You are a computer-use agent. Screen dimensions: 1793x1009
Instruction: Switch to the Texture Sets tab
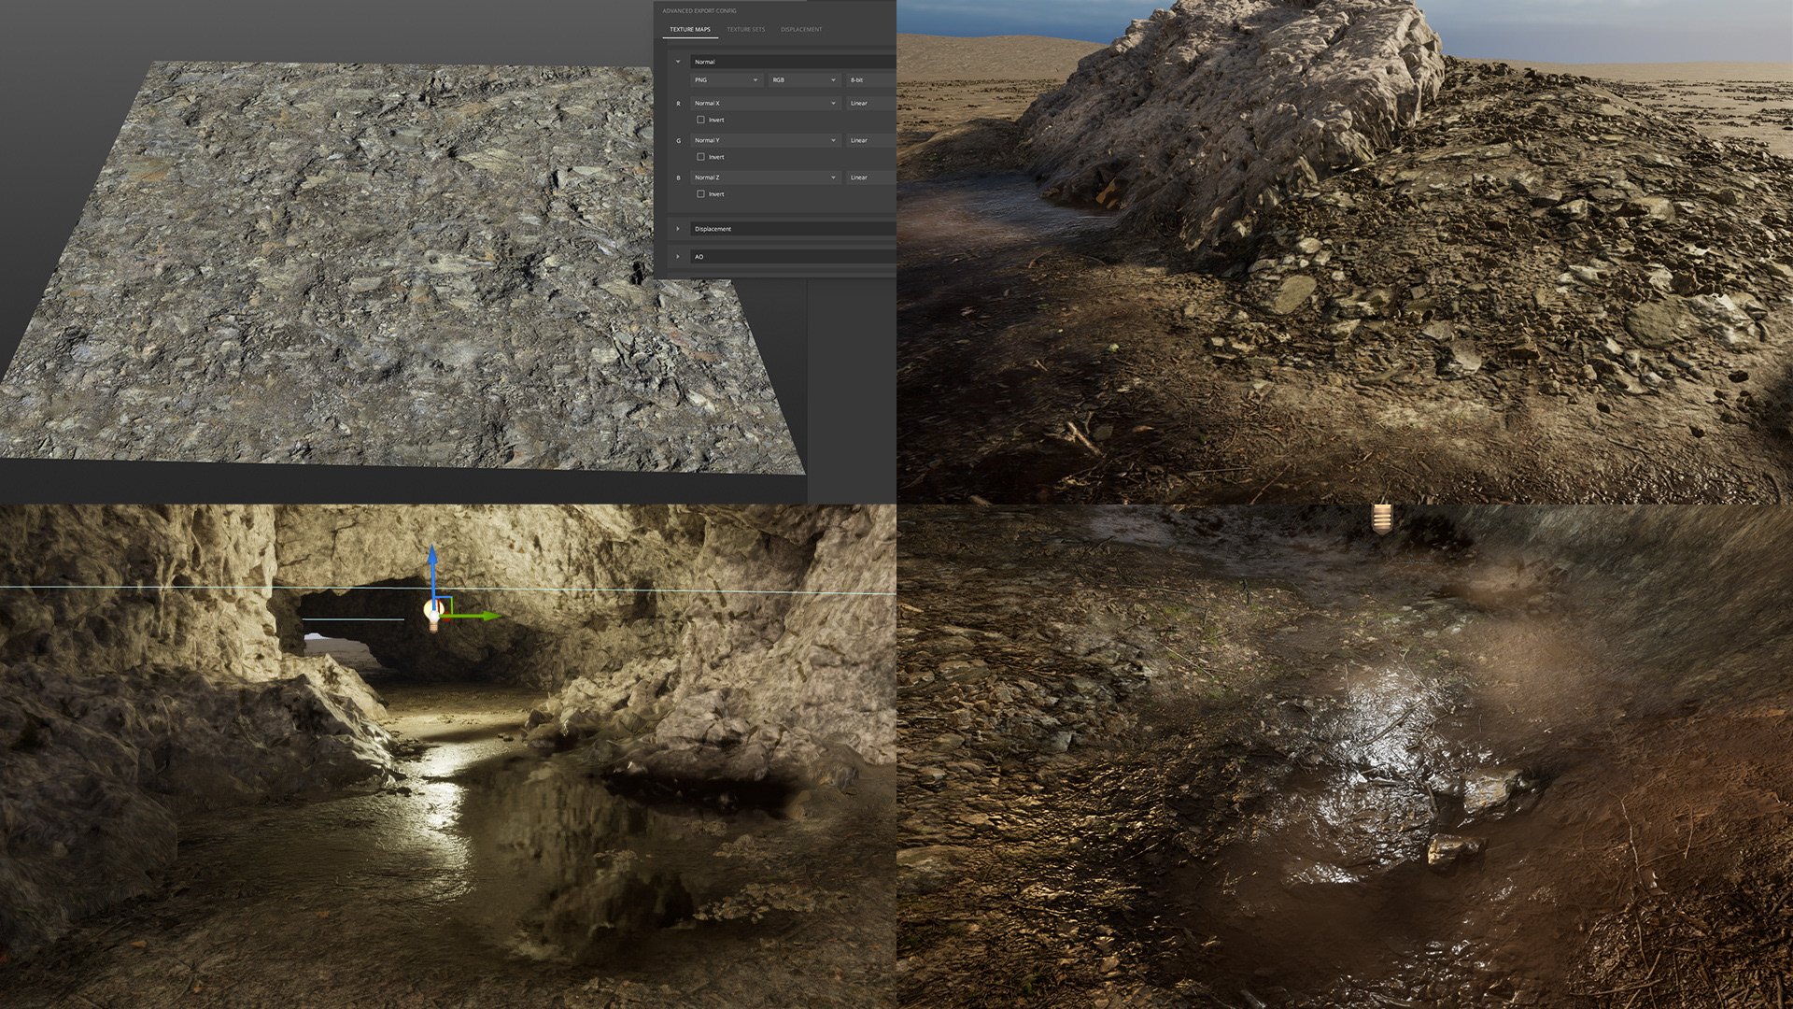[745, 30]
